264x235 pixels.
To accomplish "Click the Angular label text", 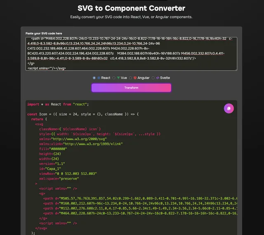I will (143, 78).
